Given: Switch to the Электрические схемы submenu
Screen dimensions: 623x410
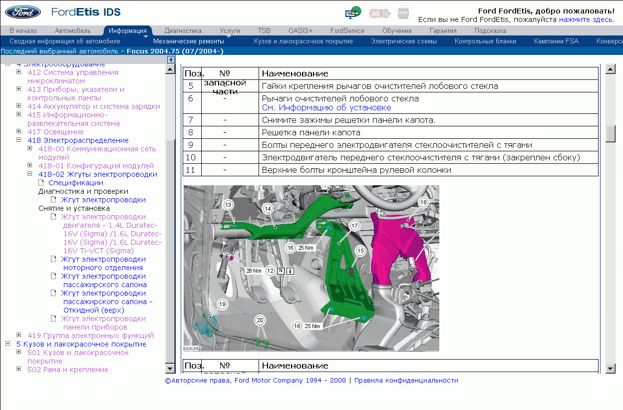Looking at the screenshot, I should pyautogui.click(x=403, y=41).
